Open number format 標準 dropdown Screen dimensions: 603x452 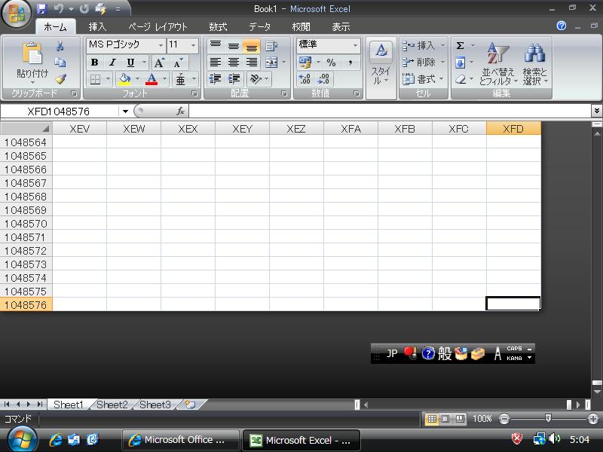click(355, 45)
